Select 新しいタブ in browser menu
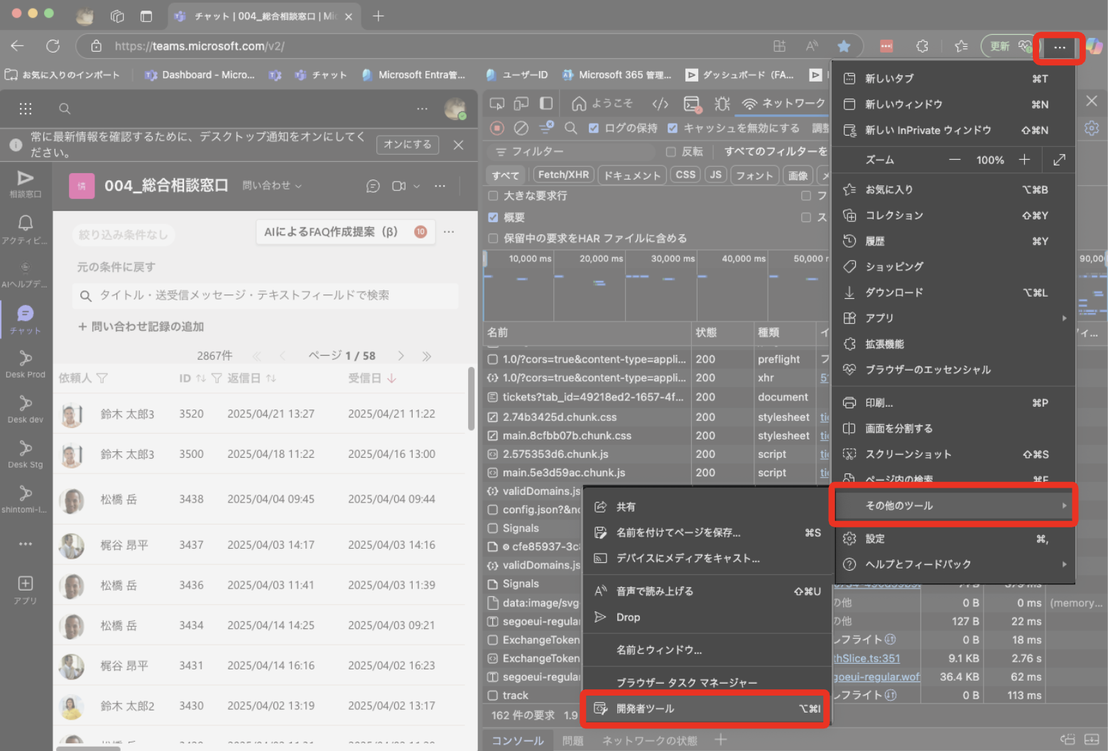Screen dimensions: 1108x751 954,79
